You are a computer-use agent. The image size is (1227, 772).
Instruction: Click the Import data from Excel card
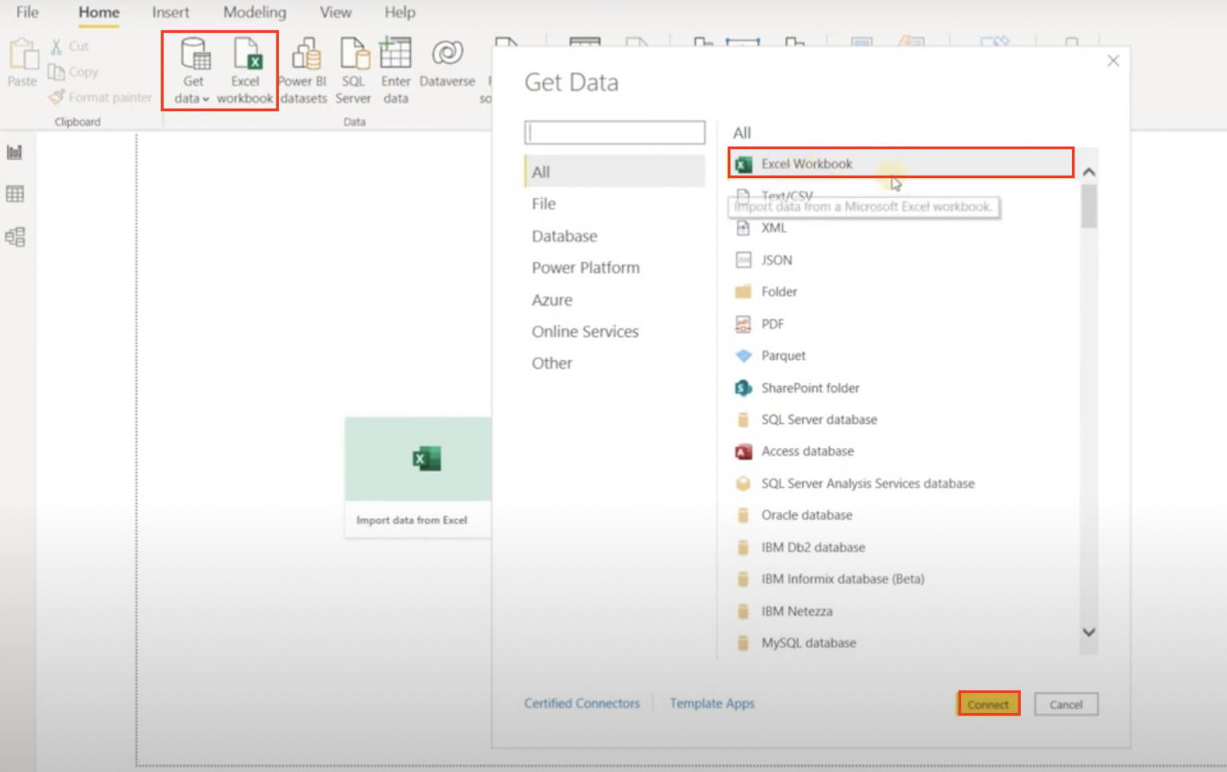418,477
